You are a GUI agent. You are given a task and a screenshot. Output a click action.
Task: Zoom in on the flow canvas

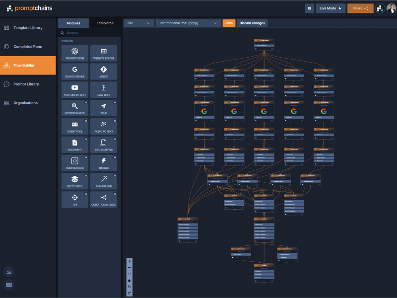click(130, 261)
